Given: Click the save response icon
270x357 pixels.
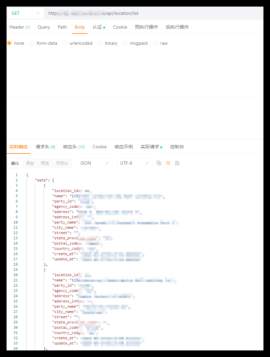Looking at the screenshot, I should (177, 163).
